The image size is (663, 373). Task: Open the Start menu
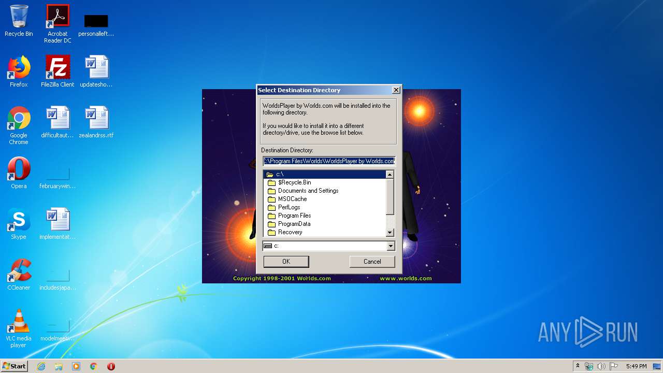coord(15,366)
